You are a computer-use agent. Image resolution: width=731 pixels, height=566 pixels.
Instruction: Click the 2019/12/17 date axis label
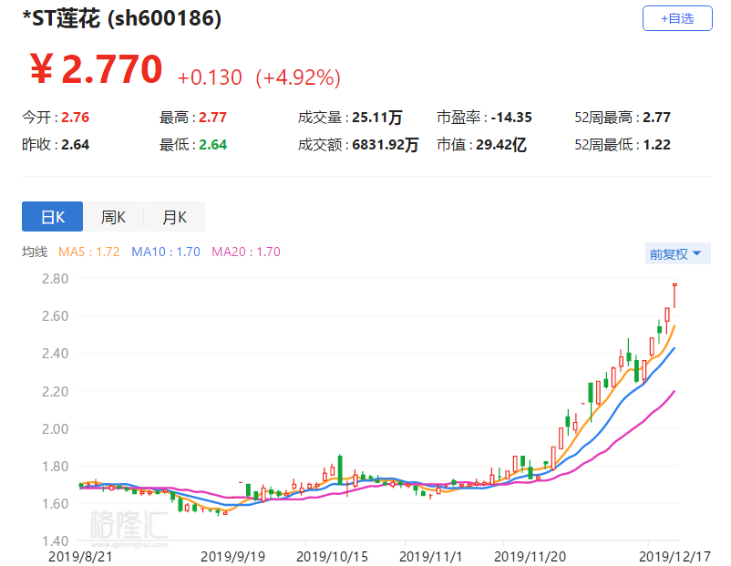click(x=674, y=556)
